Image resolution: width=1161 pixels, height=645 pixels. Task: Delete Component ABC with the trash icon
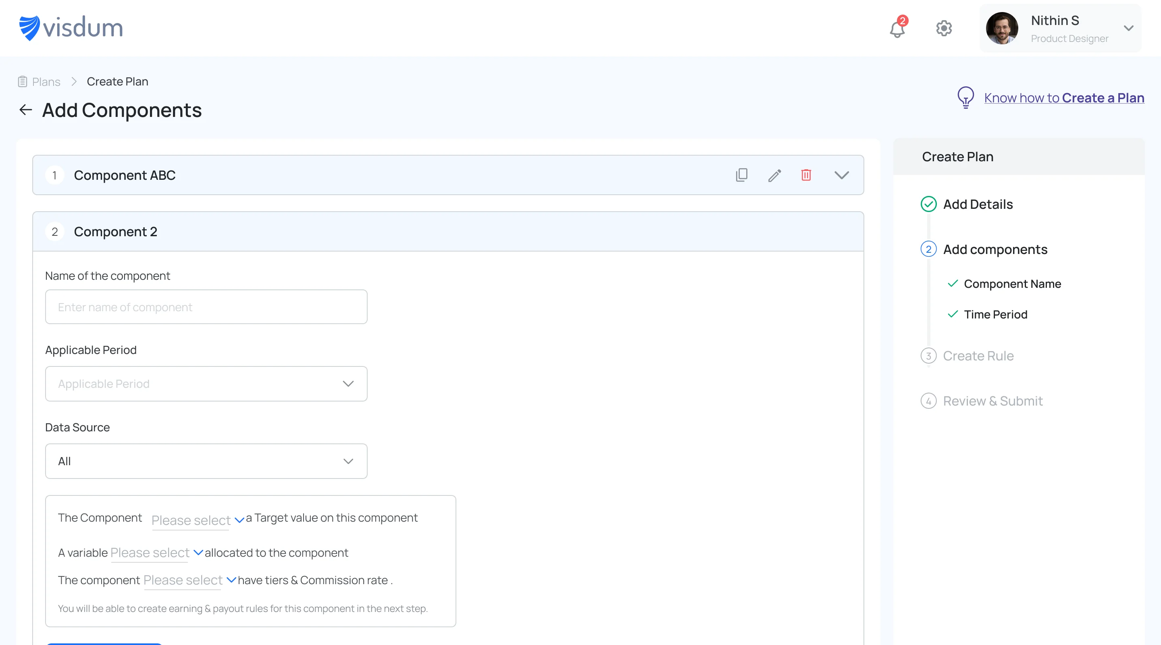tap(806, 175)
